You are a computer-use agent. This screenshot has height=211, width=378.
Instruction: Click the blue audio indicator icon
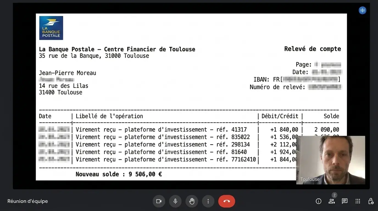click(x=362, y=10)
